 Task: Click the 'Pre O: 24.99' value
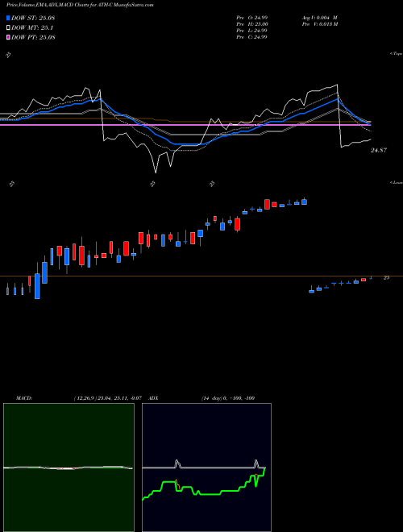[x=251, y=18]
